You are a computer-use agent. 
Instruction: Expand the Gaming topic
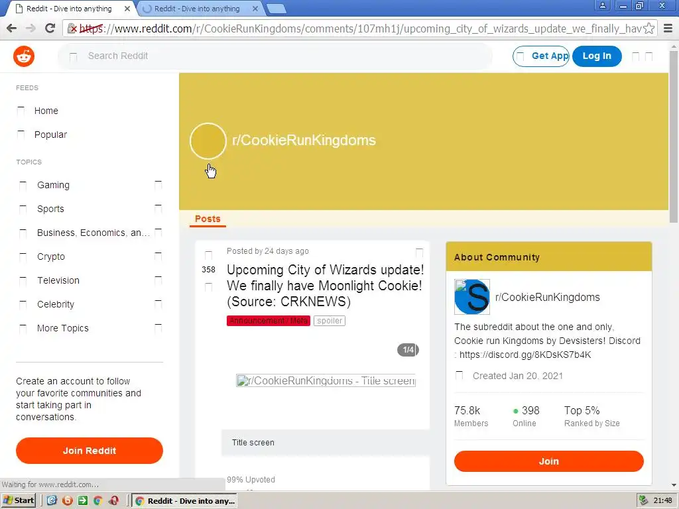(x=158, y=186)
